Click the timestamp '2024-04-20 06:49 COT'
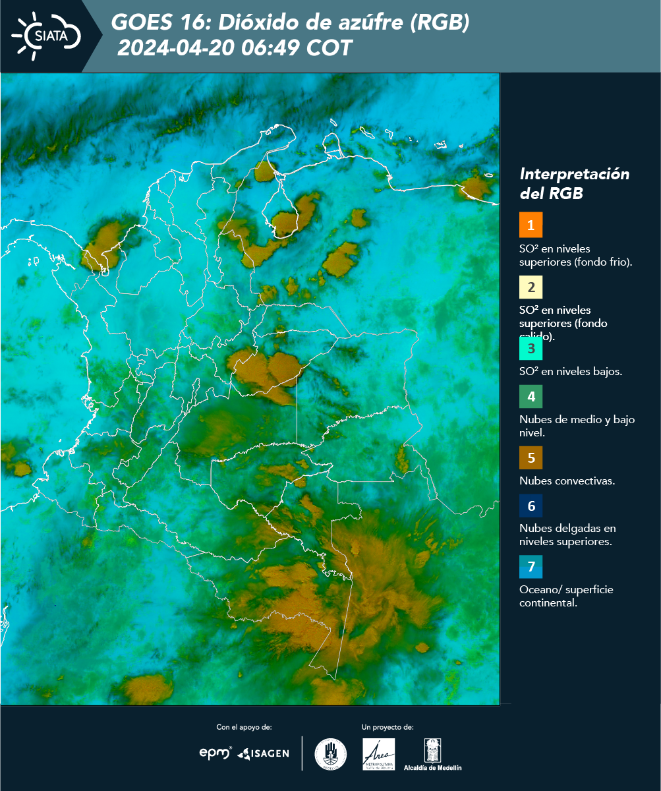Viewport: 661px width, 791px height. coord(235,48)
